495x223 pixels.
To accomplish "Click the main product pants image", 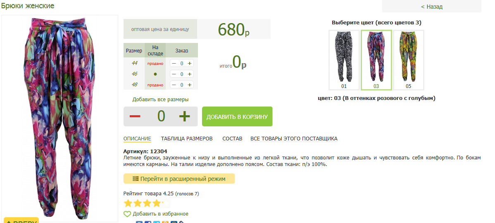I will pos(59,117).
